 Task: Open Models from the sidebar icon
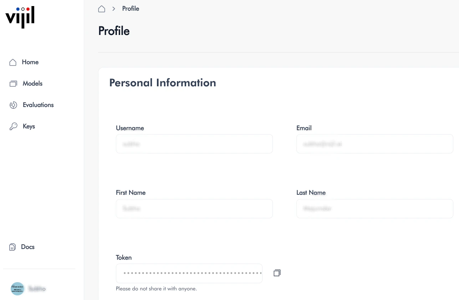pyautogui.click(x=13, y=83)
